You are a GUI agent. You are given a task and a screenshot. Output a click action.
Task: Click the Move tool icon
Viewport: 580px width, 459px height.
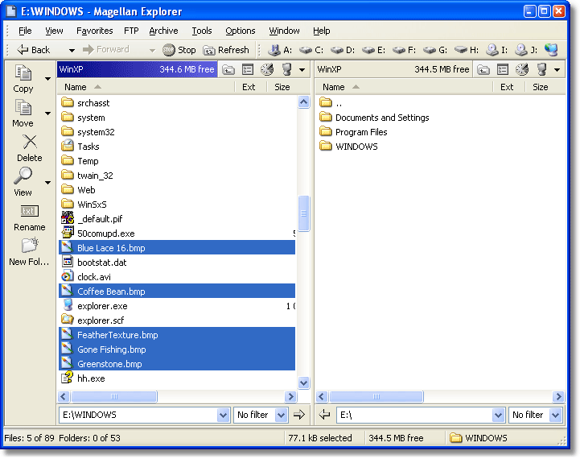coord(23,109)
